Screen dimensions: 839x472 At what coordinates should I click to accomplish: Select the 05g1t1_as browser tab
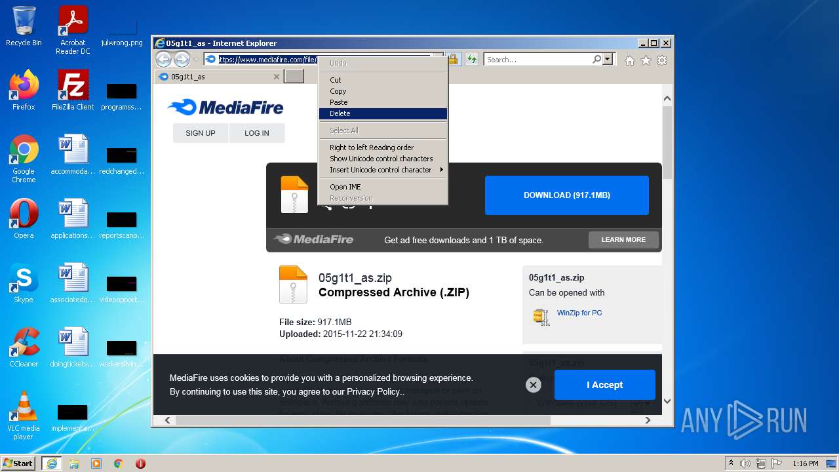tap(219, 77)
